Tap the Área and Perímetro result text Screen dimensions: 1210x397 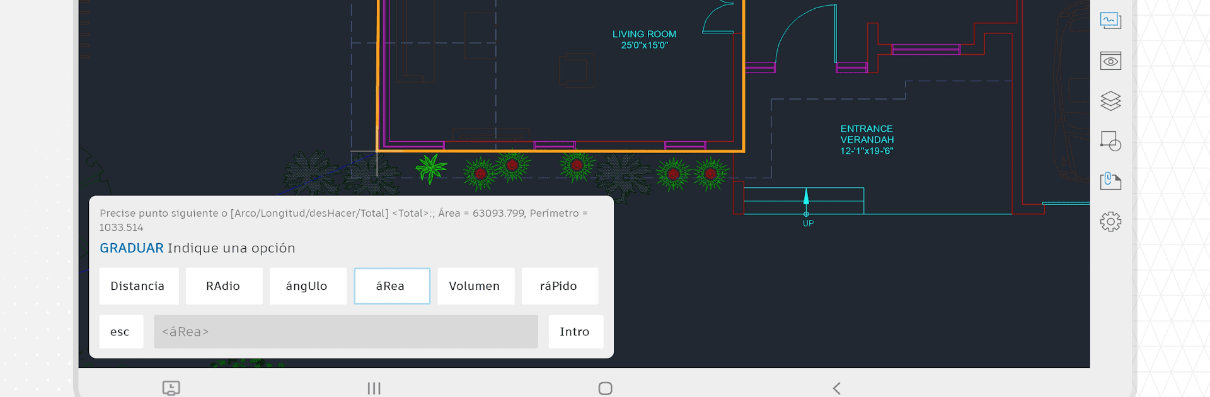point(343,220)
